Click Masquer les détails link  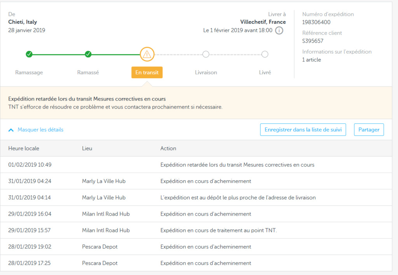pyautogui.click(x=40, y=130)
